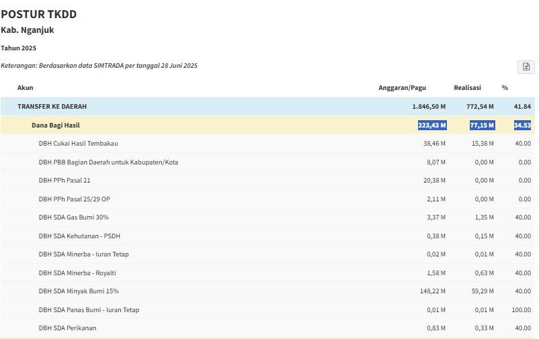Click the highlighted 223,43 M budget value
539x339 pixels.
(x=431, y=126)
